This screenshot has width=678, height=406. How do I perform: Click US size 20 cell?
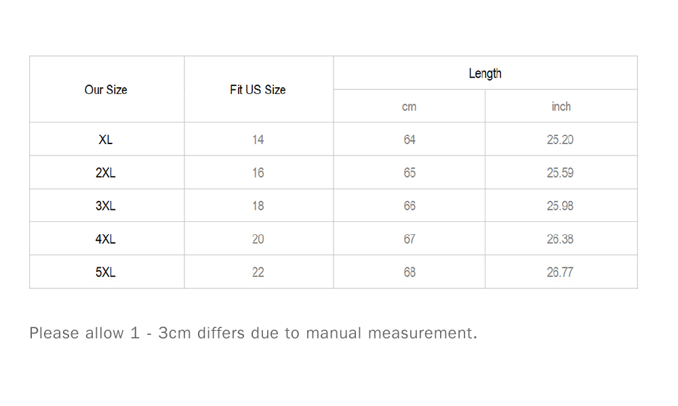258,239
